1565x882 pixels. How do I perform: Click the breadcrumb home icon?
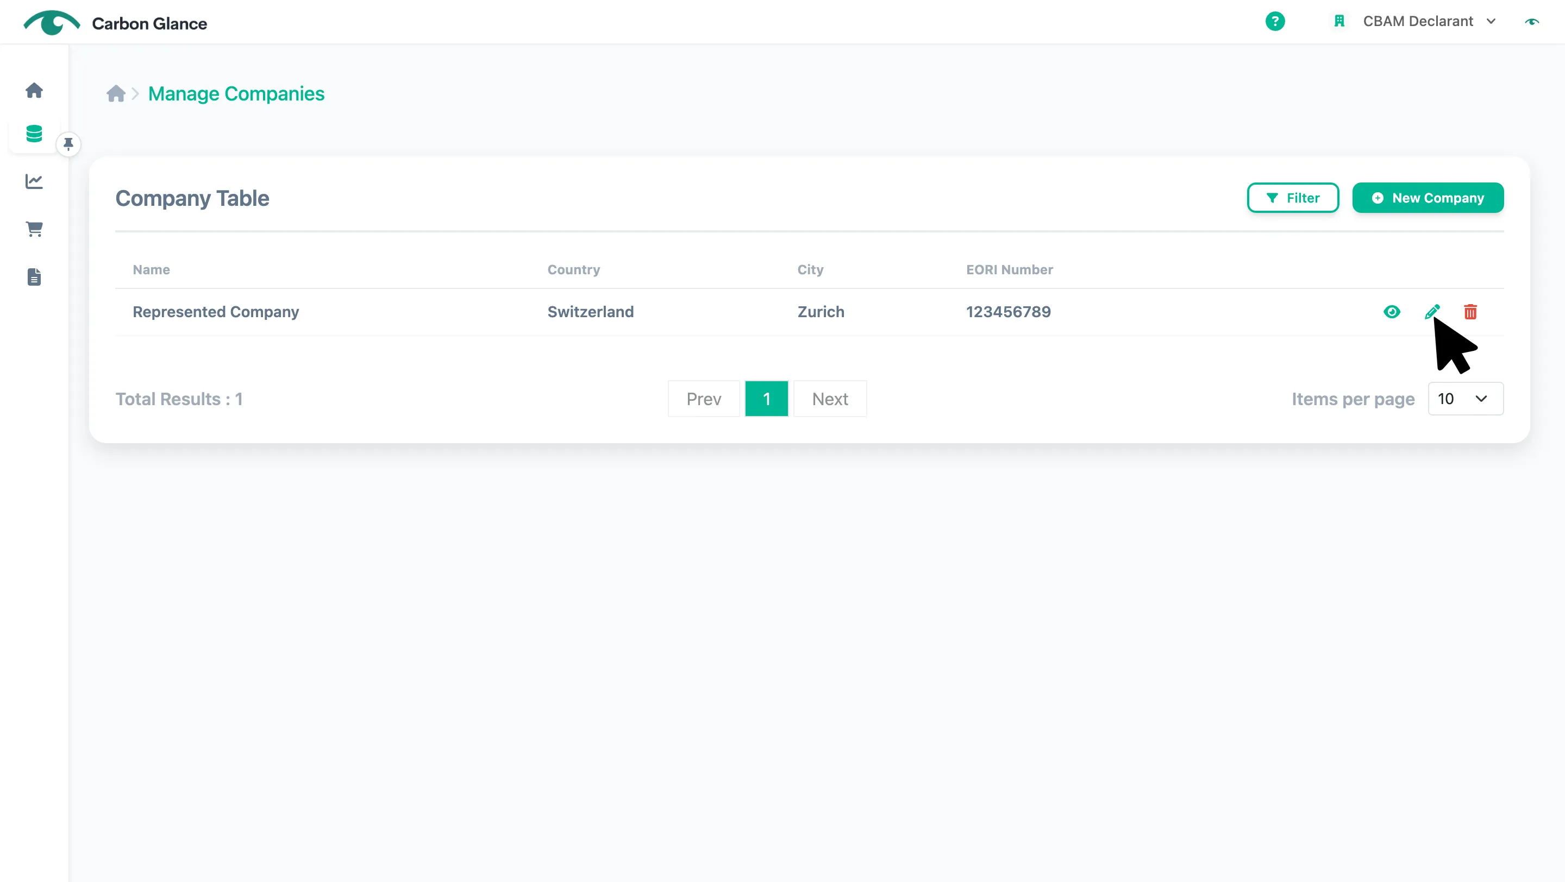[x=115, y=93]
